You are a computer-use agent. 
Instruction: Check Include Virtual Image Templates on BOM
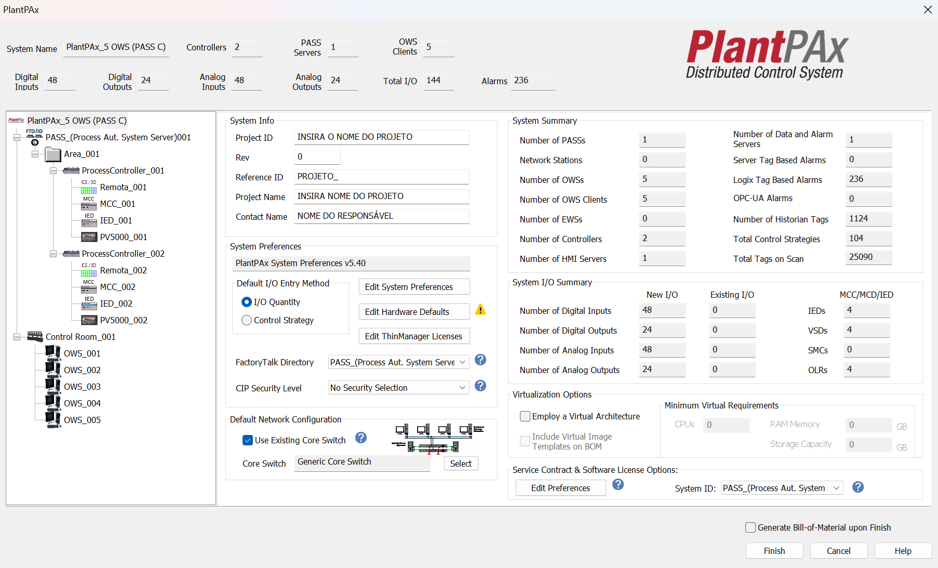click(x=525, y=441)
